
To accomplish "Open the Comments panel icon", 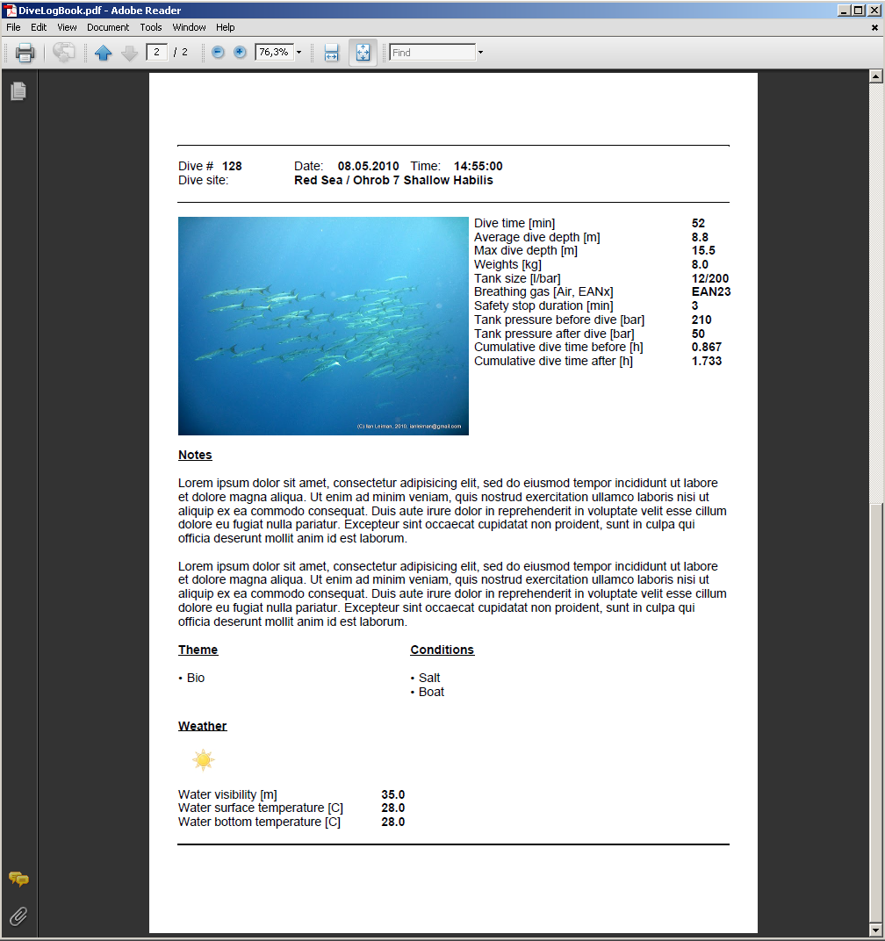I will pos(18,879).
